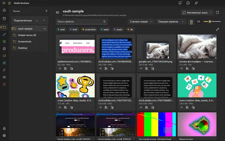This screenshot has width=225, height=141.
Task: Select the Desktop folder
Action: point(30,48)
